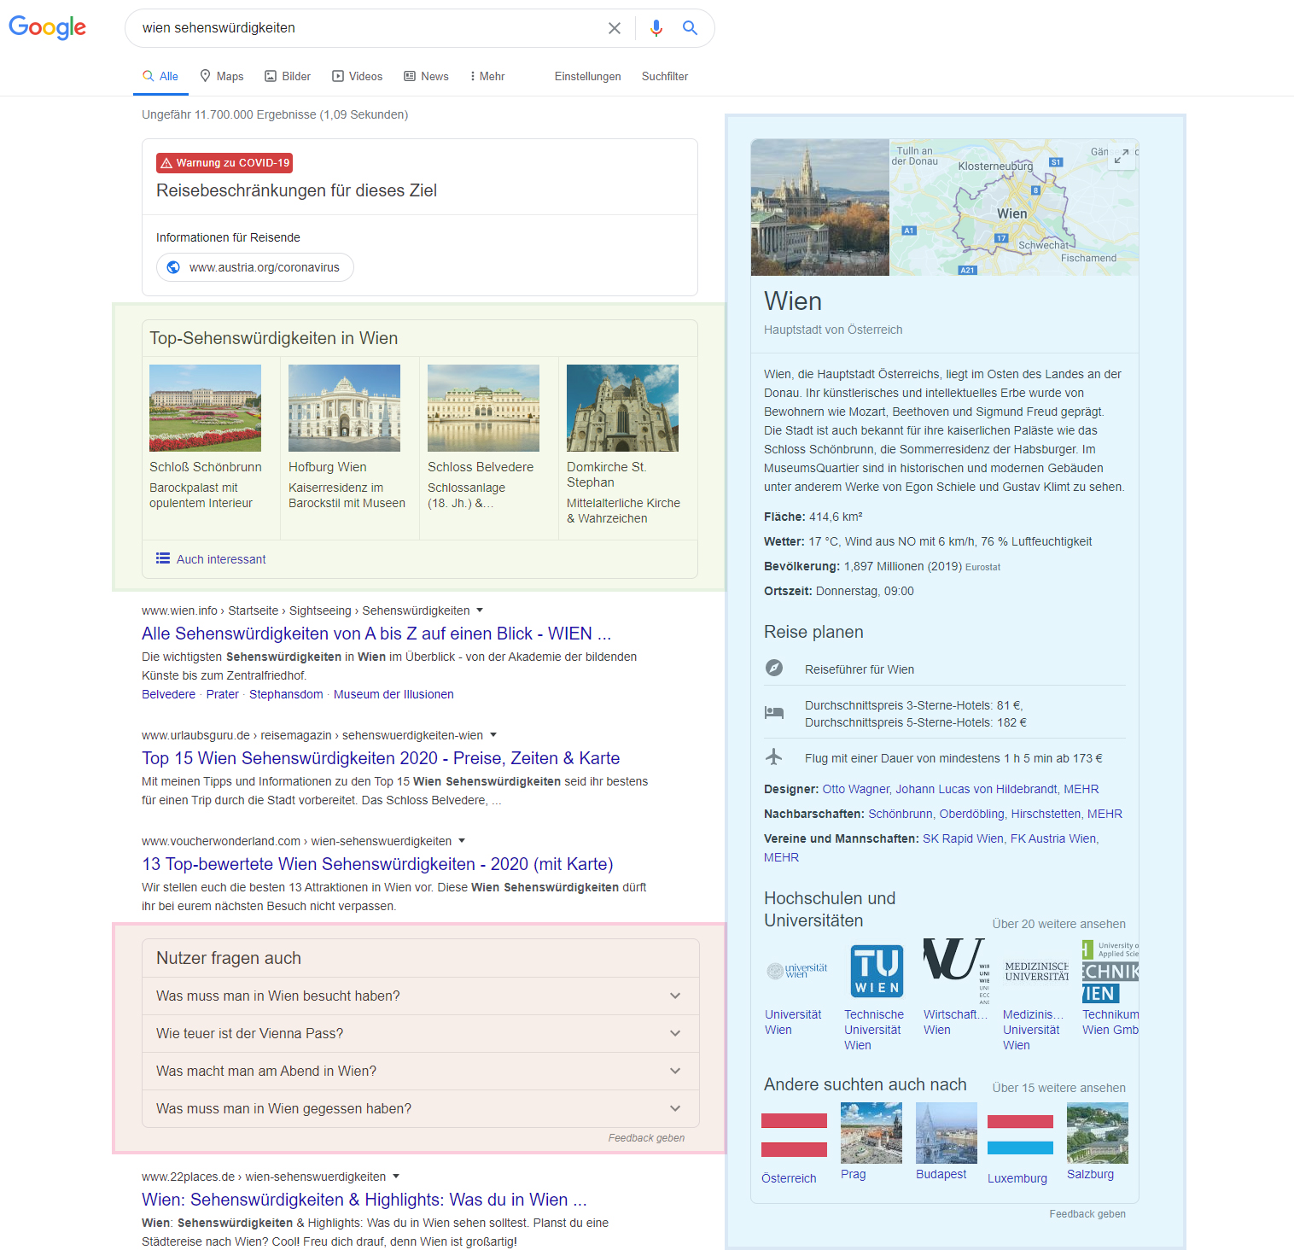Screen dimensions: 1294x1250
Task: Open the Schönbrunn neighborhood link
Action: pos(901,814)
